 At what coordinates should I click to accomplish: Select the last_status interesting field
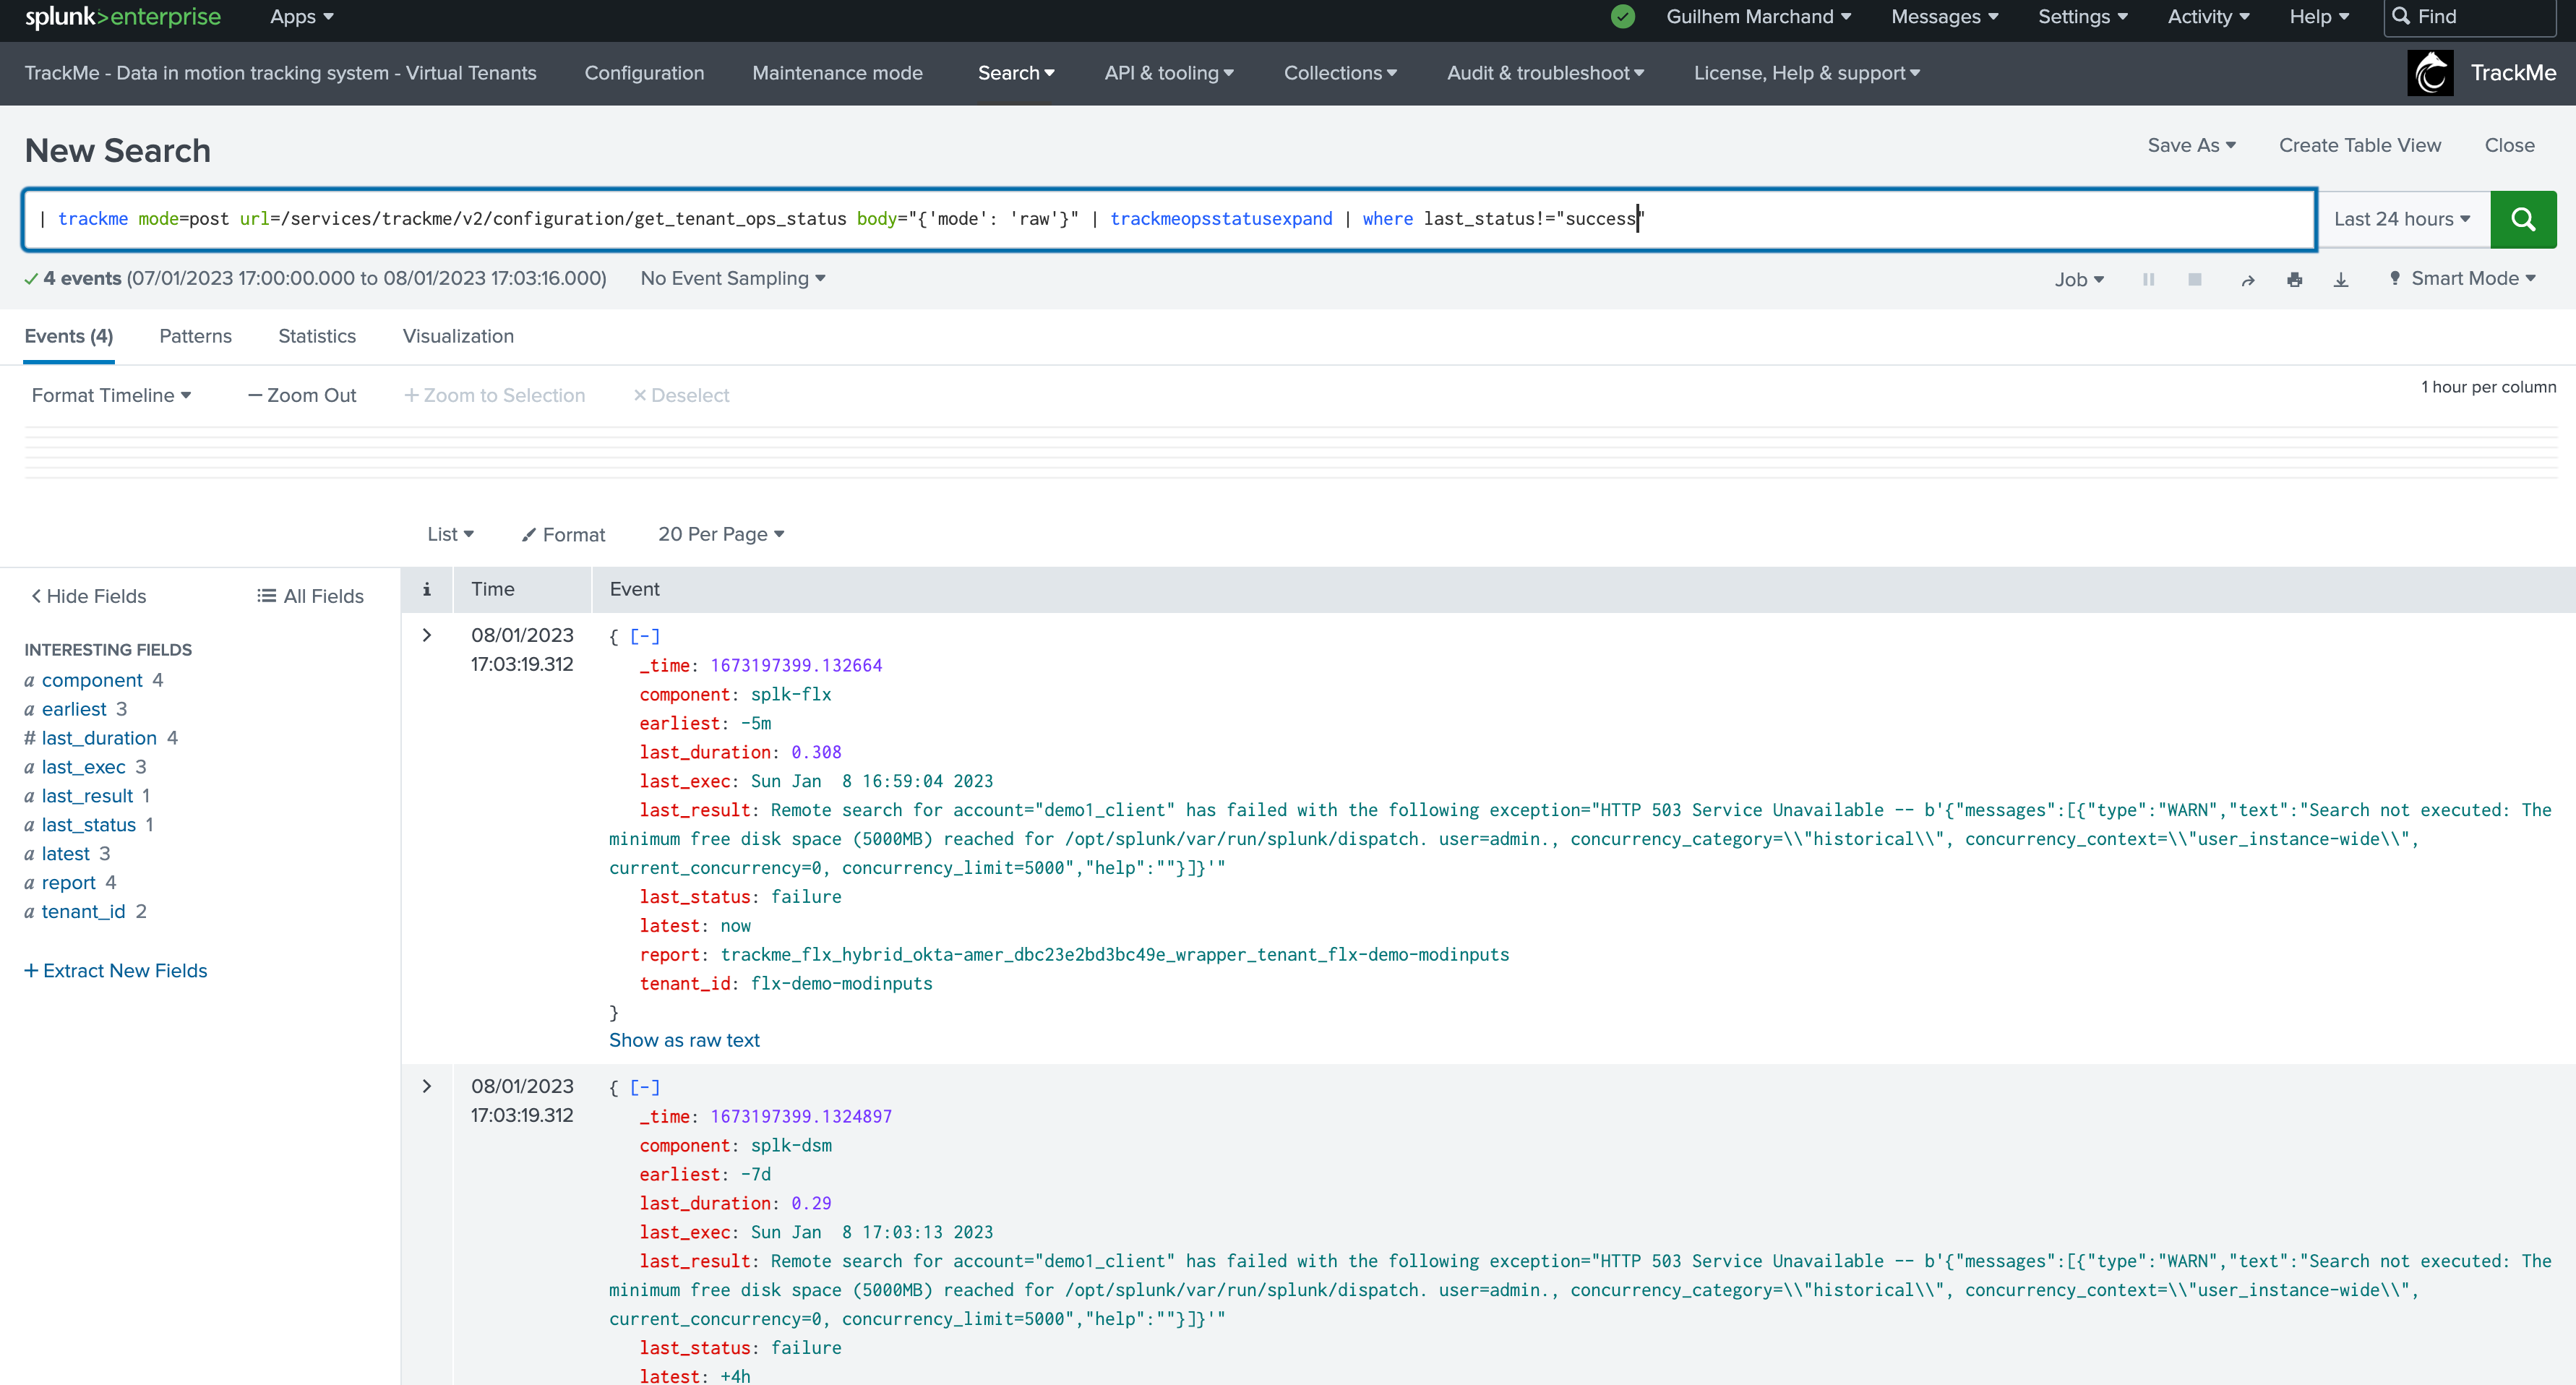click(88, 826)
